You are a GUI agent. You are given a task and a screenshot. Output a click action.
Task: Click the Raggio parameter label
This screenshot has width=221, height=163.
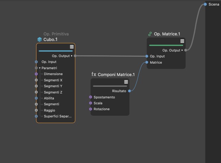pos(49,110)
